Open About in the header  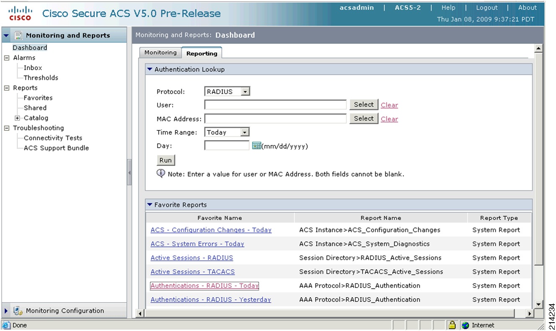tap(528, 8)
